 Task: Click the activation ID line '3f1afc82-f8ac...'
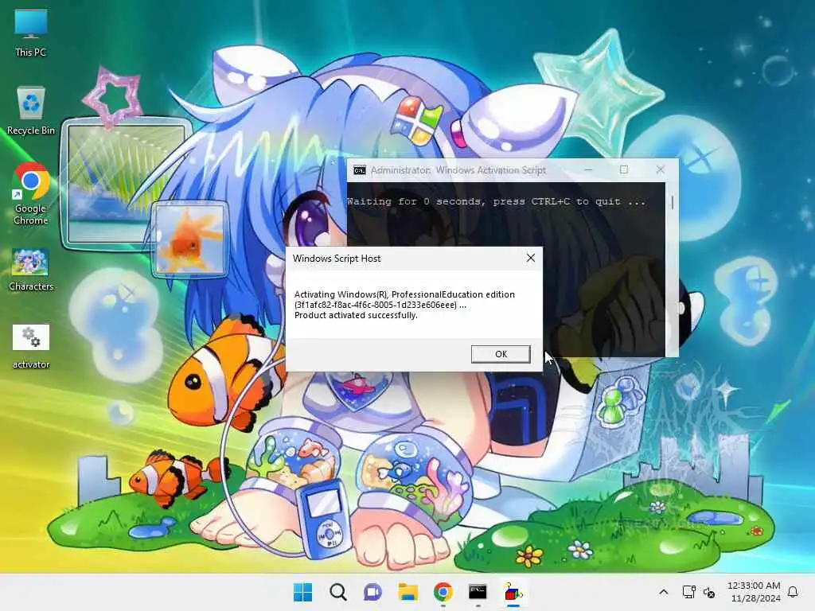(380, 305)
